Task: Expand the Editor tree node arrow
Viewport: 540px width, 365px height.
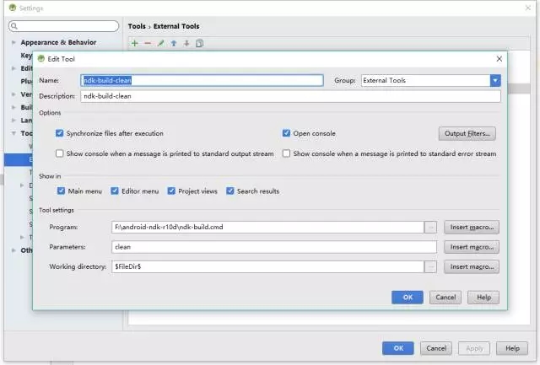Action: [13, 68]
